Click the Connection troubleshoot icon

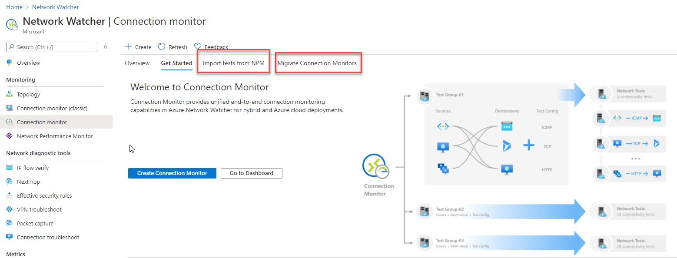coord(10,237)
